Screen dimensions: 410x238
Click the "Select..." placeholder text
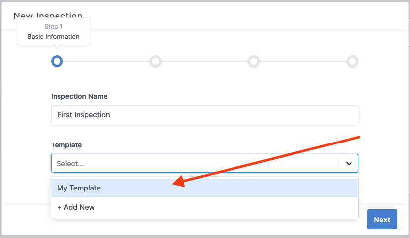(70, 163)
